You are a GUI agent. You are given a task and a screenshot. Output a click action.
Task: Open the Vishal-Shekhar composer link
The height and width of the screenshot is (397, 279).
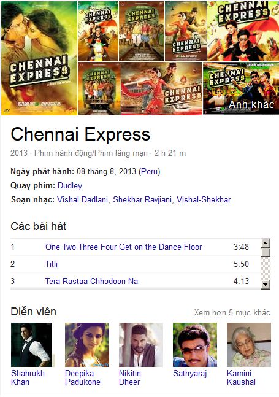coord(204,200)
